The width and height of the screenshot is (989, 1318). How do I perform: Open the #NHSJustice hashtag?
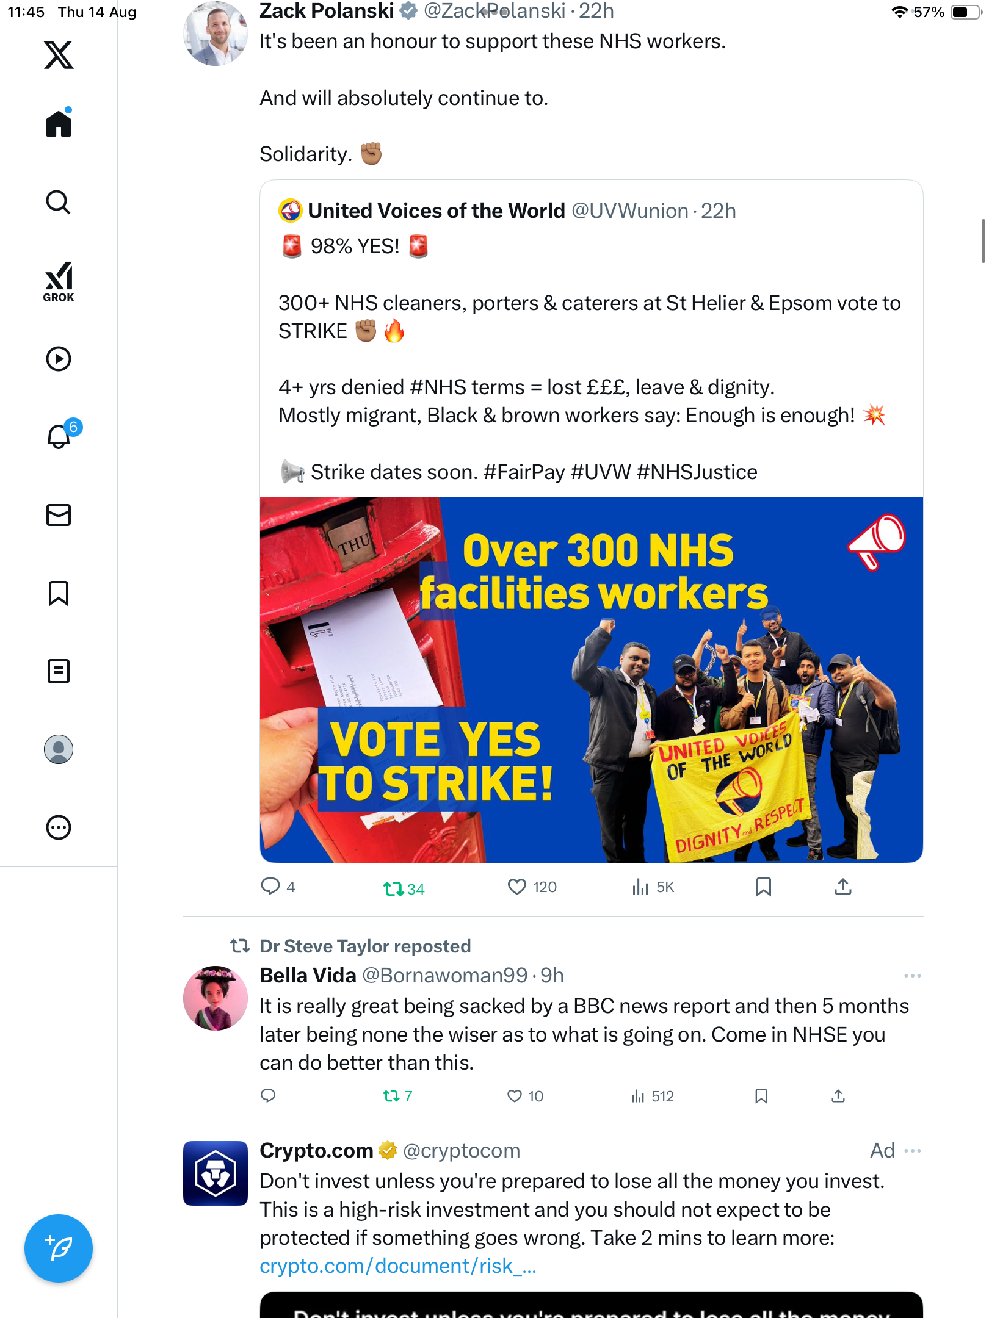click(697, 472)
